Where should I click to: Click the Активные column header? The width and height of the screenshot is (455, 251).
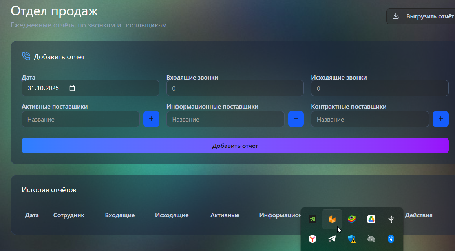point(225,215)
